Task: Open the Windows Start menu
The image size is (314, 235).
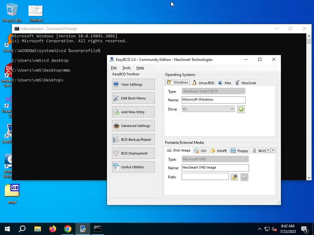Action: (x=7, y=229)
